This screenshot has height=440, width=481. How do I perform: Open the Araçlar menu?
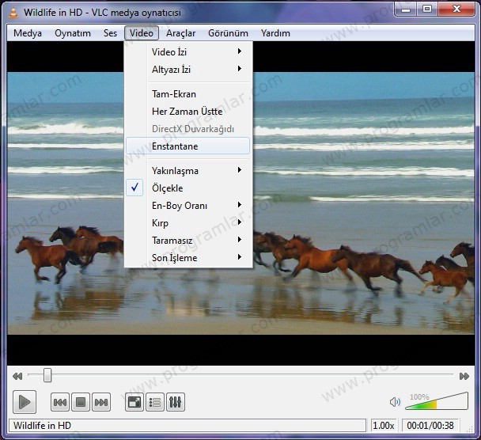tap(180, 33)
